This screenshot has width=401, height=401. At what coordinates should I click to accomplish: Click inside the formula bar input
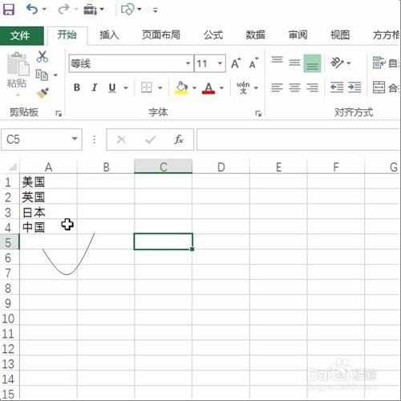click(x=298, y=140)
